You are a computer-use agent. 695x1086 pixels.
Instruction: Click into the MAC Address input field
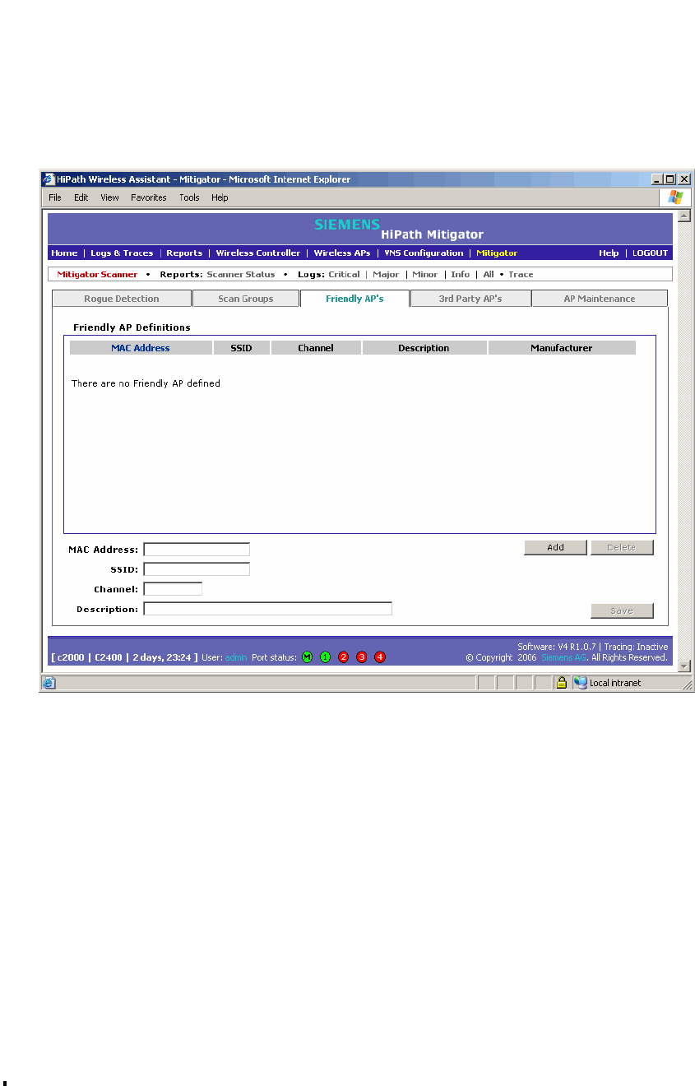pos(197,550)
